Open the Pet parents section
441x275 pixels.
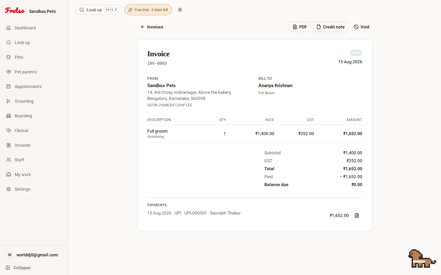[25, 72]
